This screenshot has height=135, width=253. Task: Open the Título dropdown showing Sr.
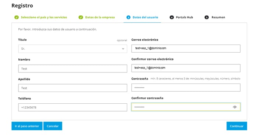[72, 49]
